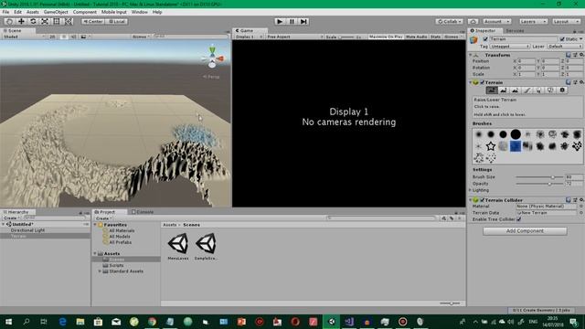
Task: Choose the highlighted blue brush
Action: 516,146
